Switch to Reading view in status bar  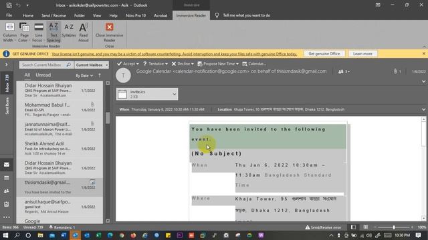tap(366, 227)
